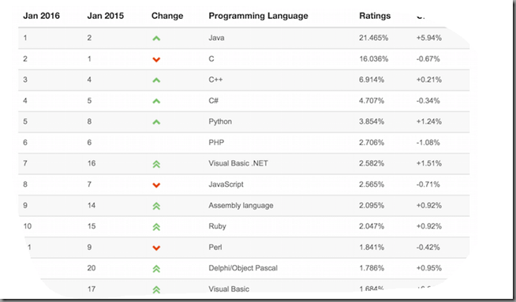
Task: Click the +1.51% change for Visual Basic .NET
Action: pos(428,163)
